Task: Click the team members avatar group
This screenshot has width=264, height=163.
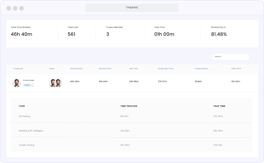Action: pyautogui.click(x=56, y=83)
